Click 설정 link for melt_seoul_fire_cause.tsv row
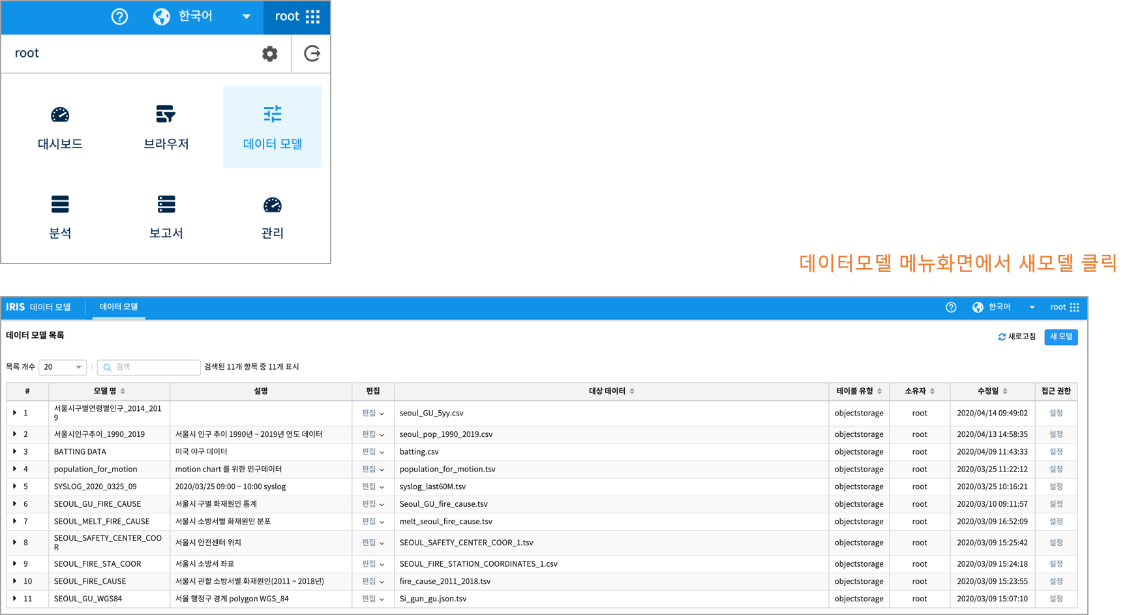 pos(1056,522)
